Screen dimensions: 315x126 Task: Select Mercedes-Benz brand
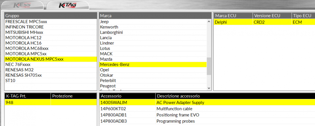point(115,65)
